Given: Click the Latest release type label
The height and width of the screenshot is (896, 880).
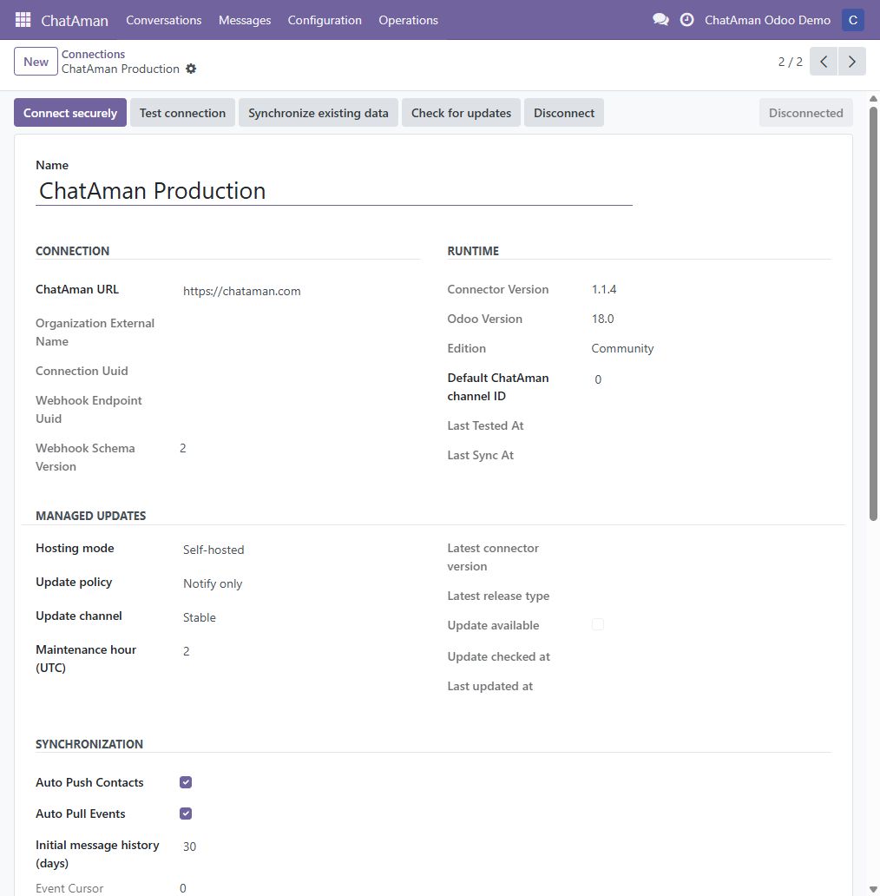Looking at the screenshot, I should pyautogui.click(x=498, y=596).
